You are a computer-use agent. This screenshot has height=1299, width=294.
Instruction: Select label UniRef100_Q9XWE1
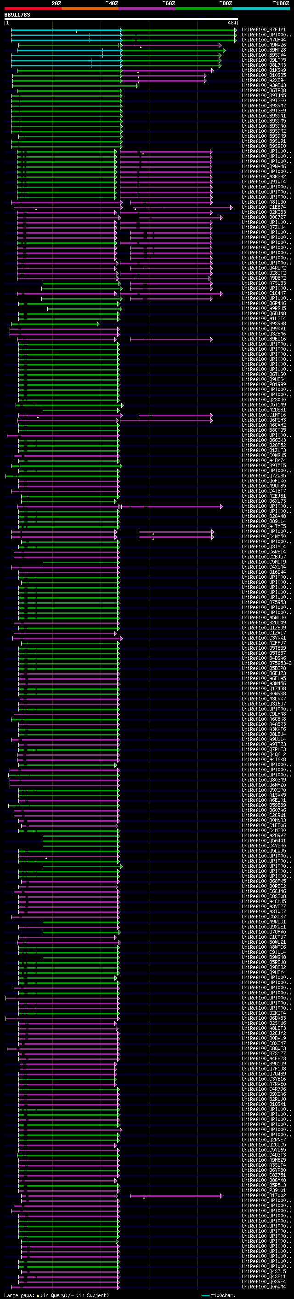(263, 926)
